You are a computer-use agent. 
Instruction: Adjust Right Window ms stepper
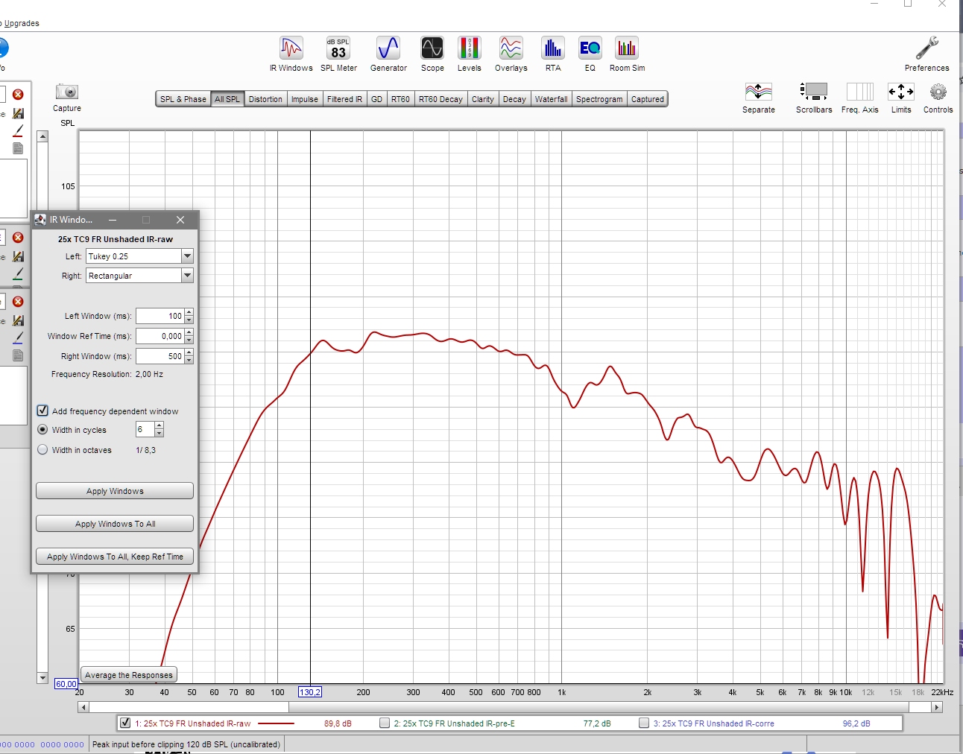click(189, 356)
